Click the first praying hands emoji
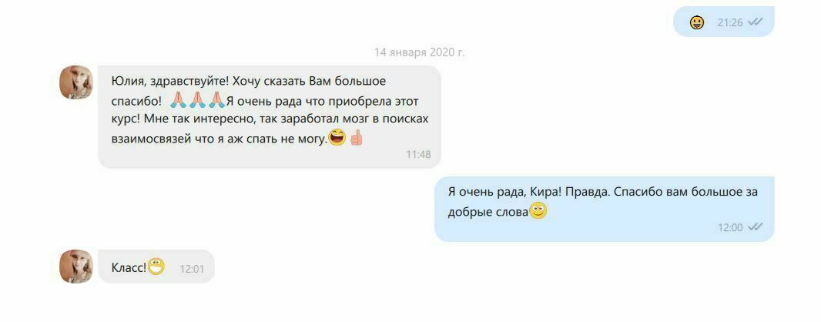This screenshot has width=821, height=322. click(179, 99)
